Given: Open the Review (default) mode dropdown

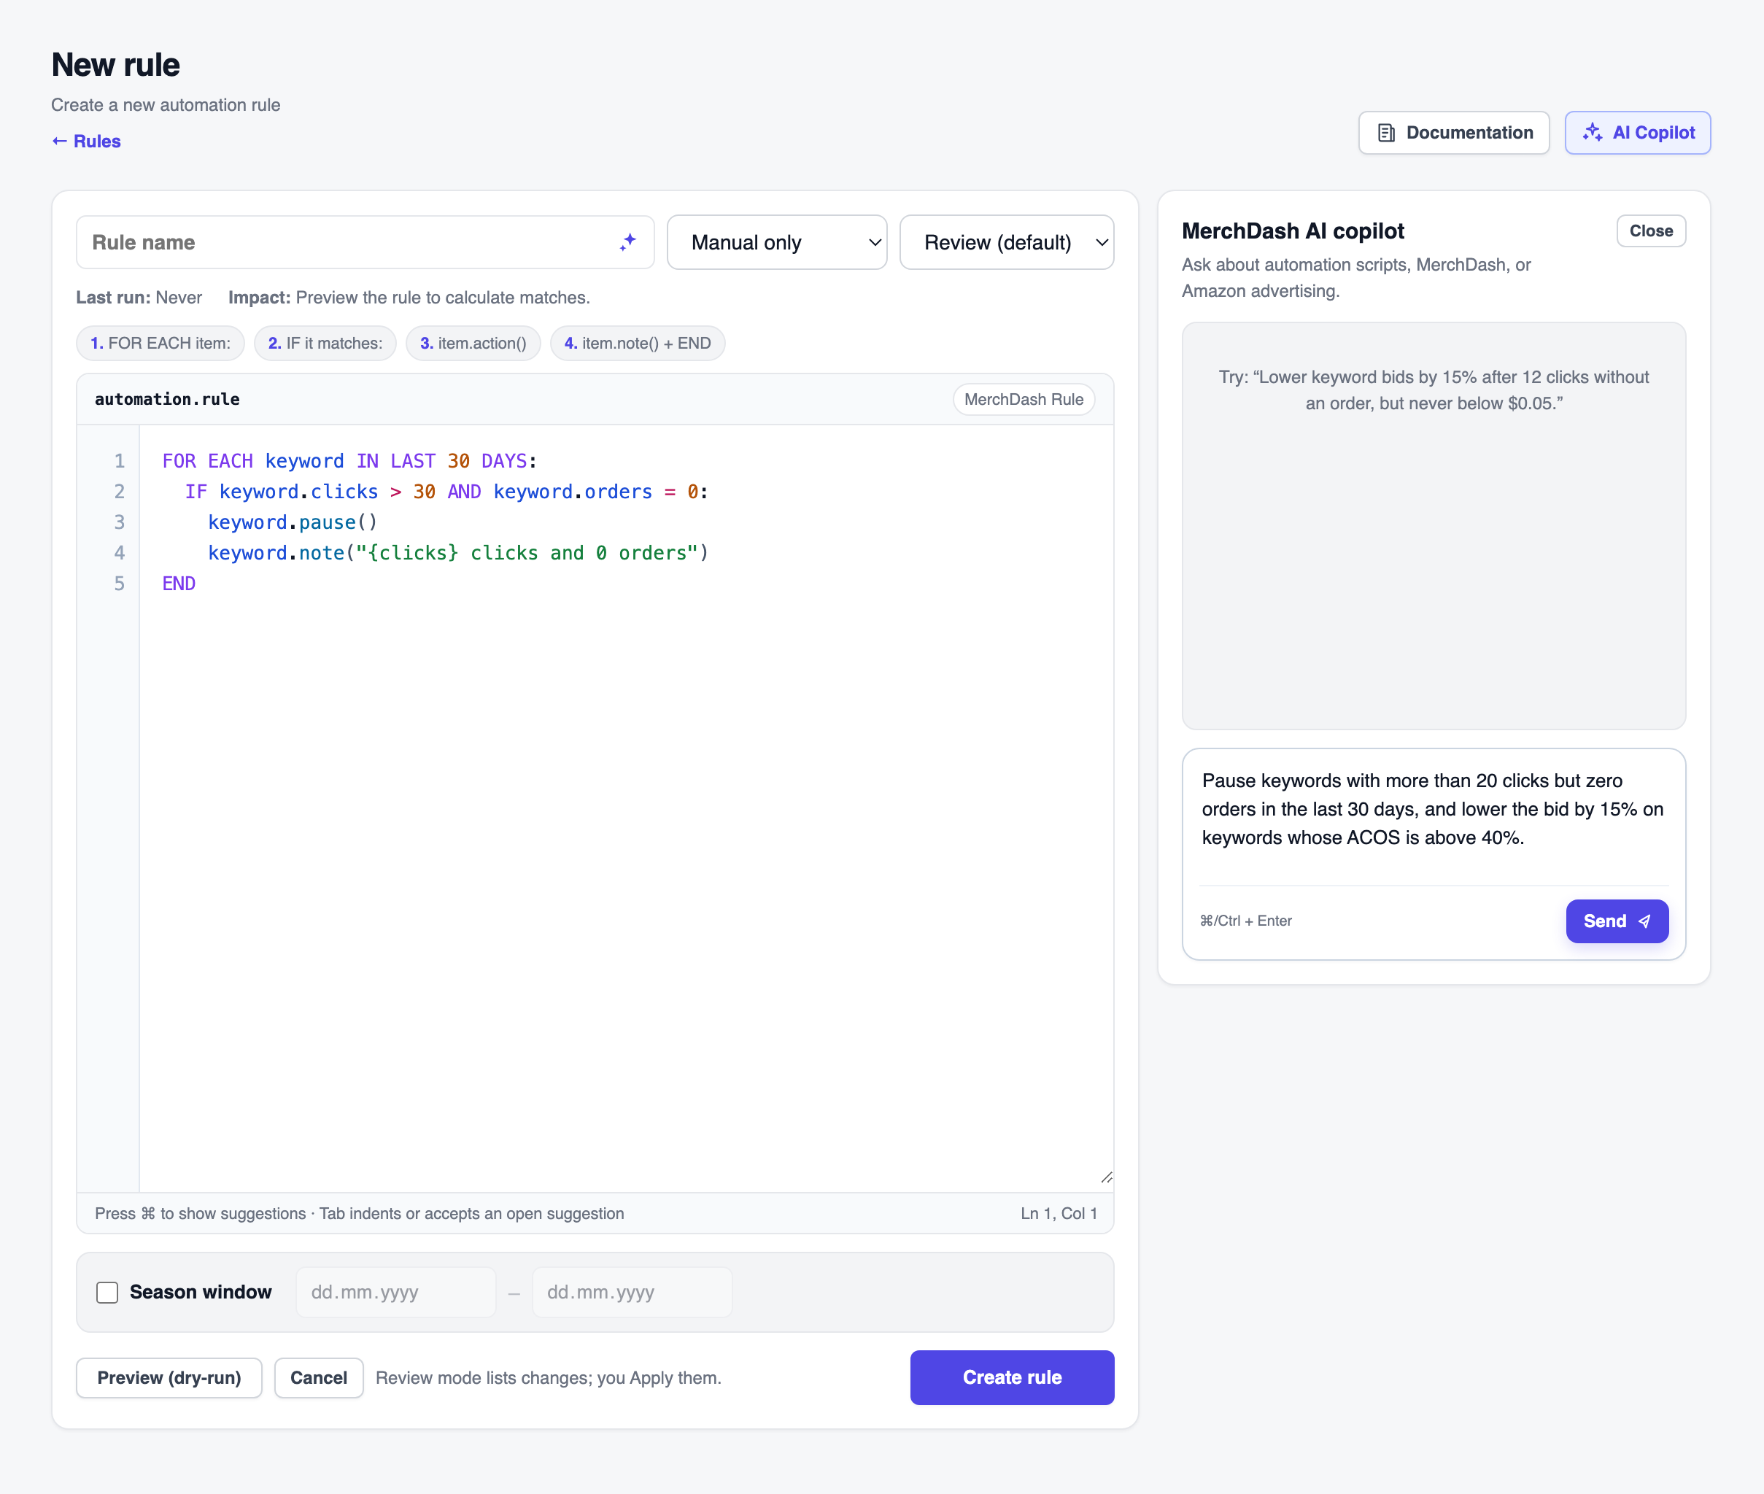Looking at the screenshot, I should point(1006,242).
